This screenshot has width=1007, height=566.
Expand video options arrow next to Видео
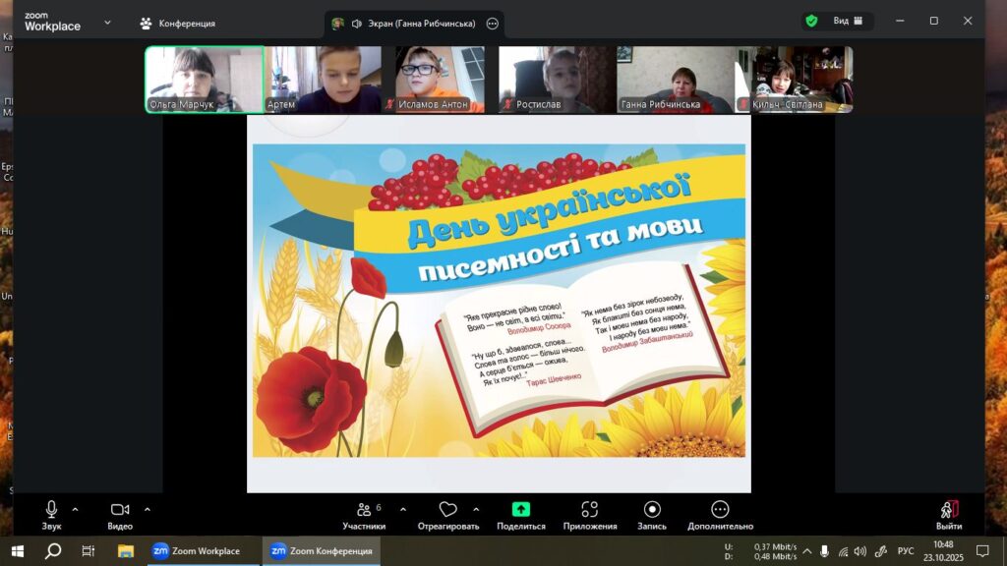pos(148,509)
